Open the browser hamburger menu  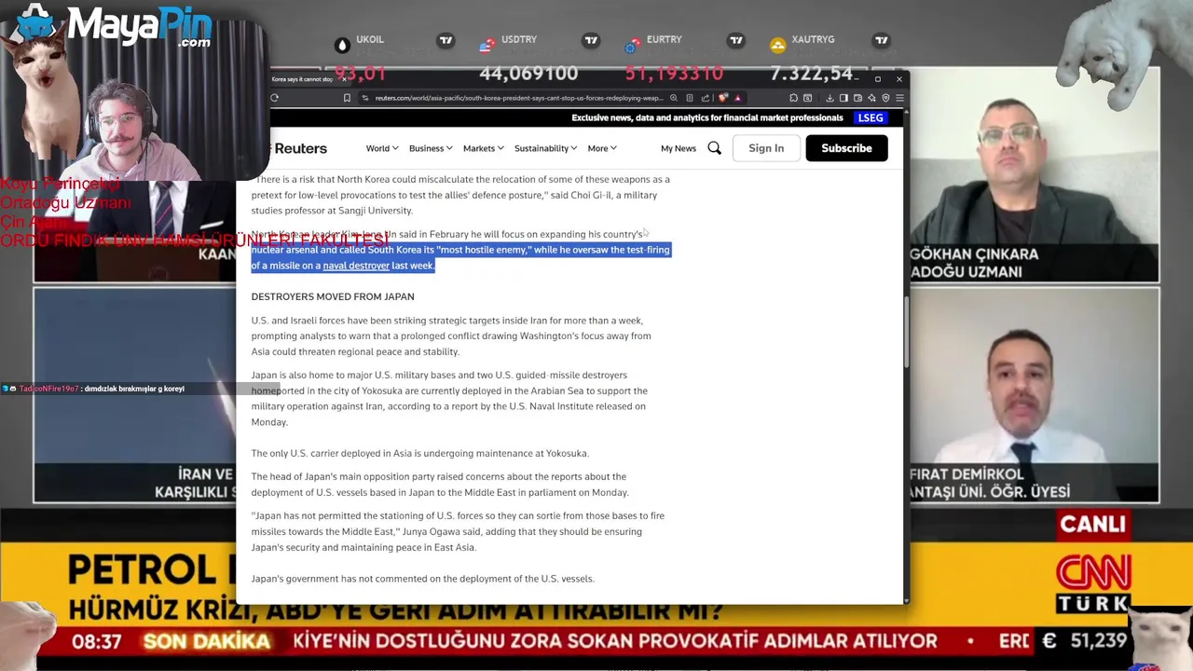click(x=899, y=98)
